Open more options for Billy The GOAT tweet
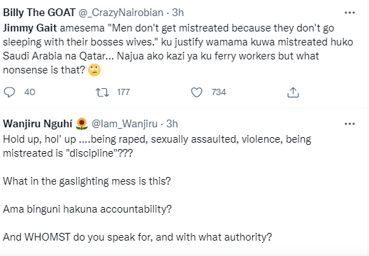Viewport: 369px width, 256px height. click(x=349, y=13)
